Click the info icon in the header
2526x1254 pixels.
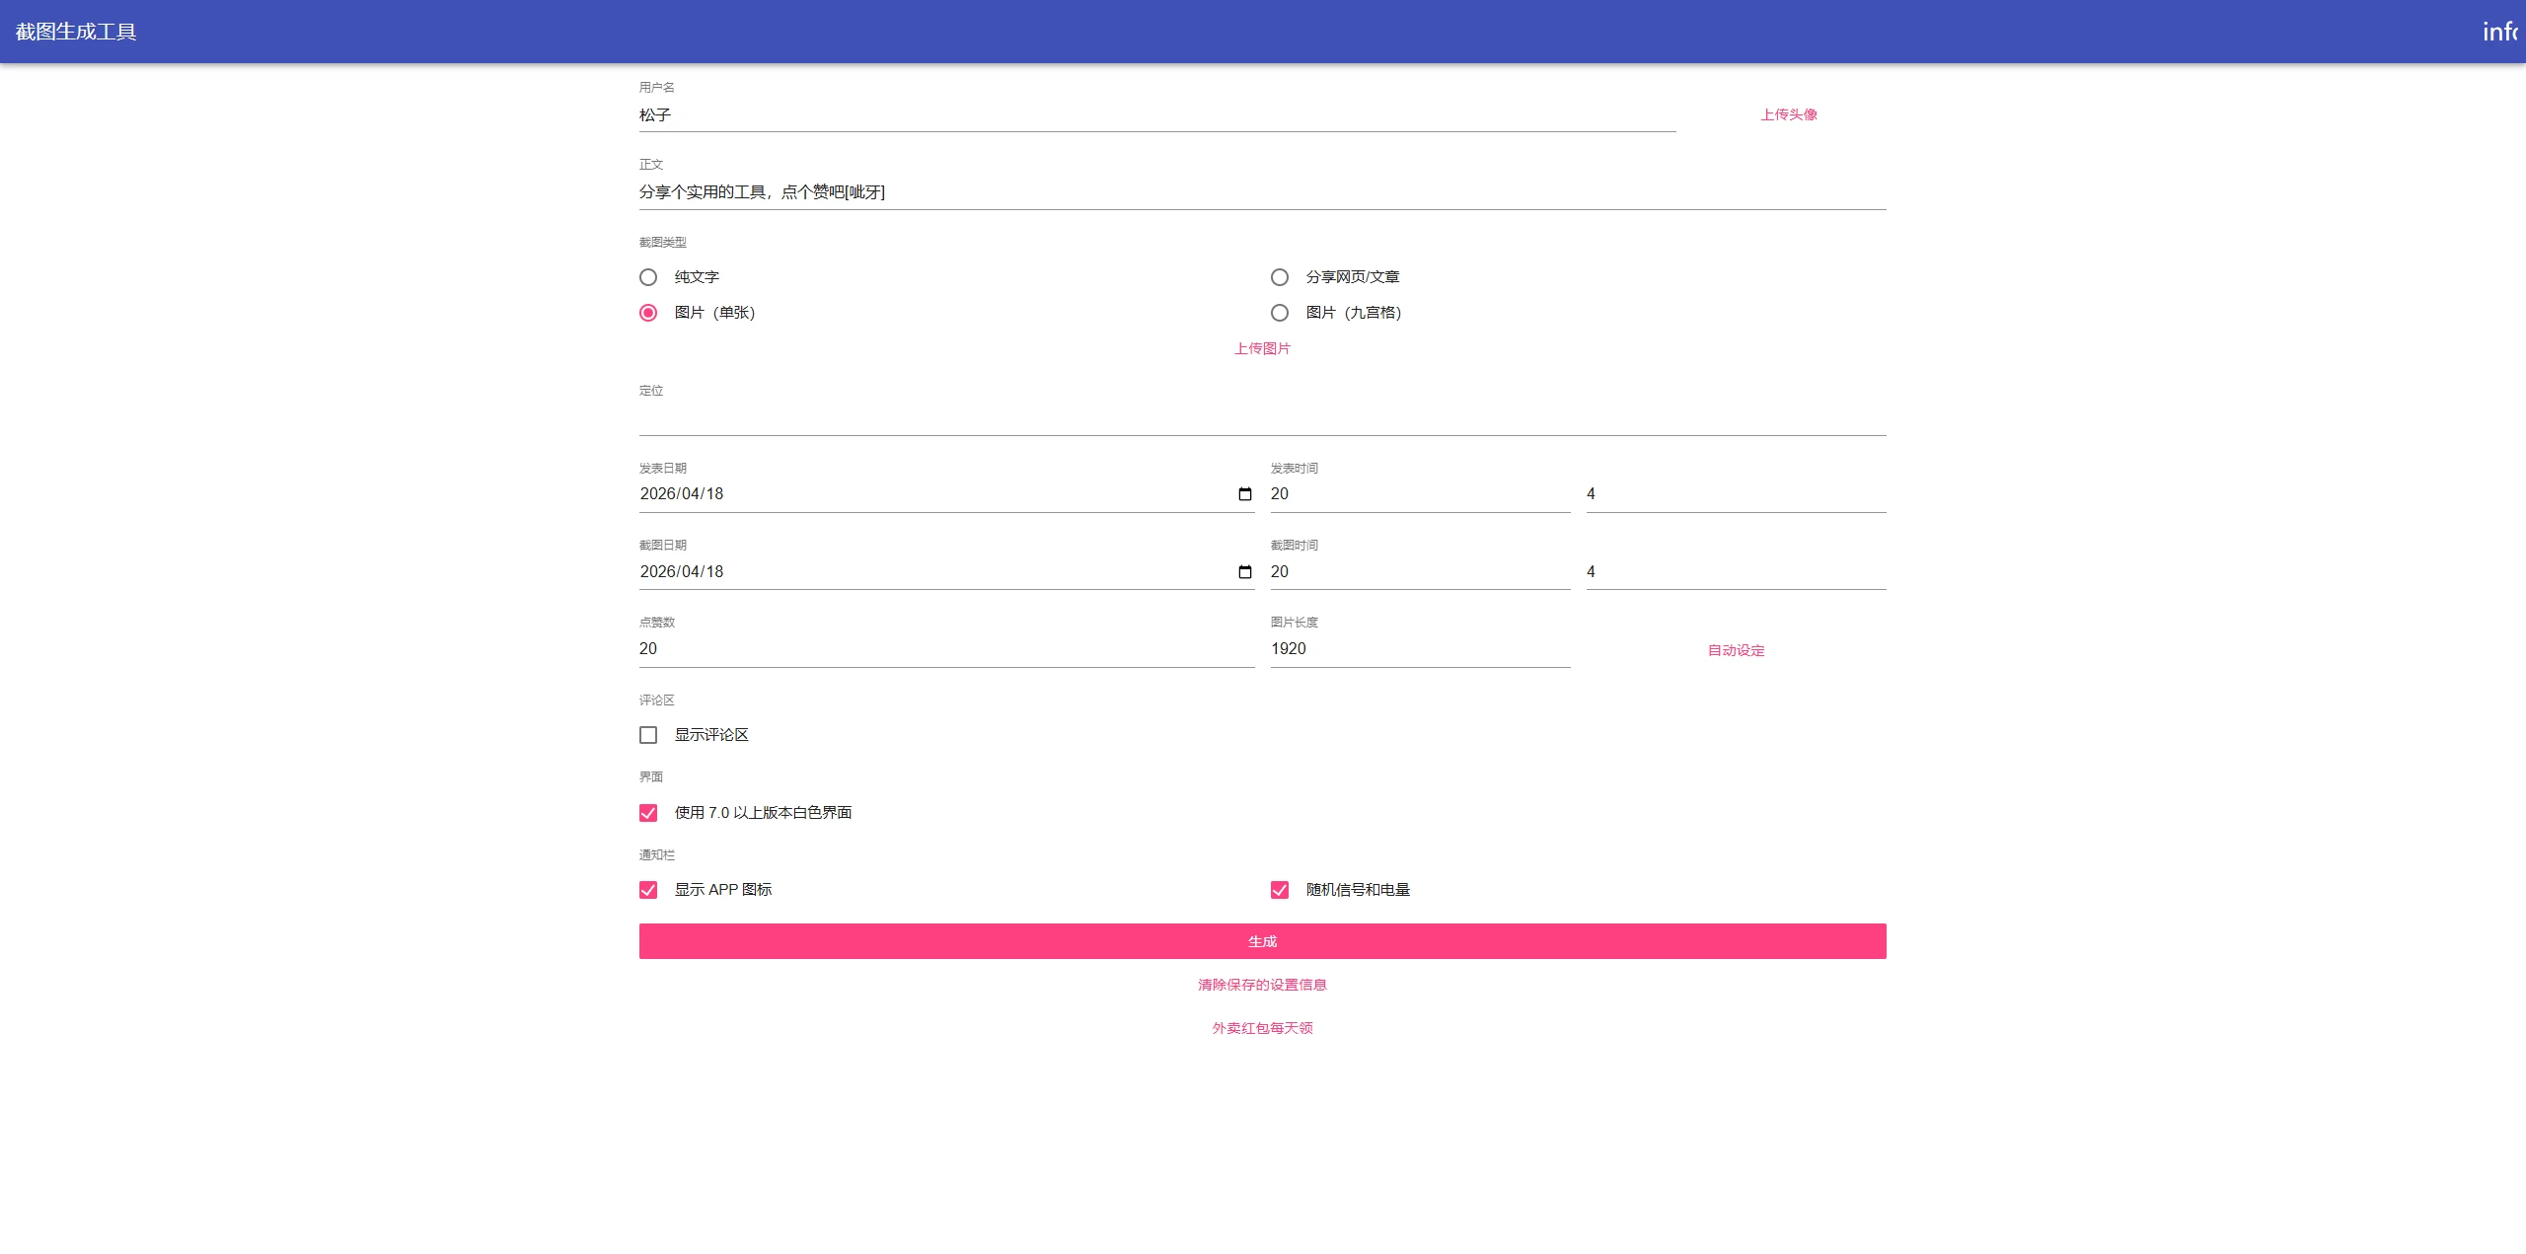tap(2499, 32)
